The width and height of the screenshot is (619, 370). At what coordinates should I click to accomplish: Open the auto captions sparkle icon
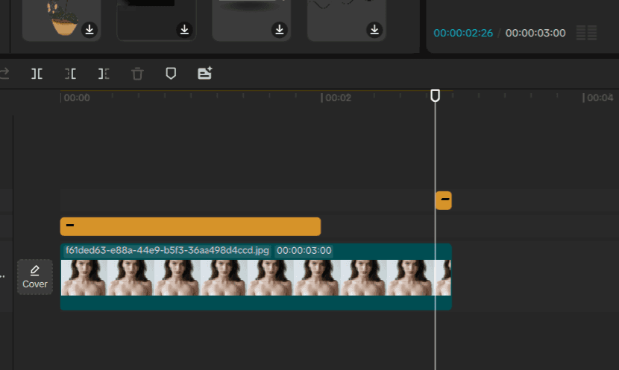205,73
